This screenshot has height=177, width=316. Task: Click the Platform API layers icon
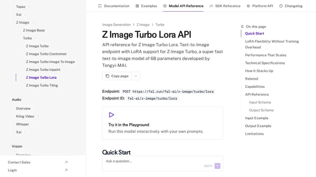coord(248,6)
